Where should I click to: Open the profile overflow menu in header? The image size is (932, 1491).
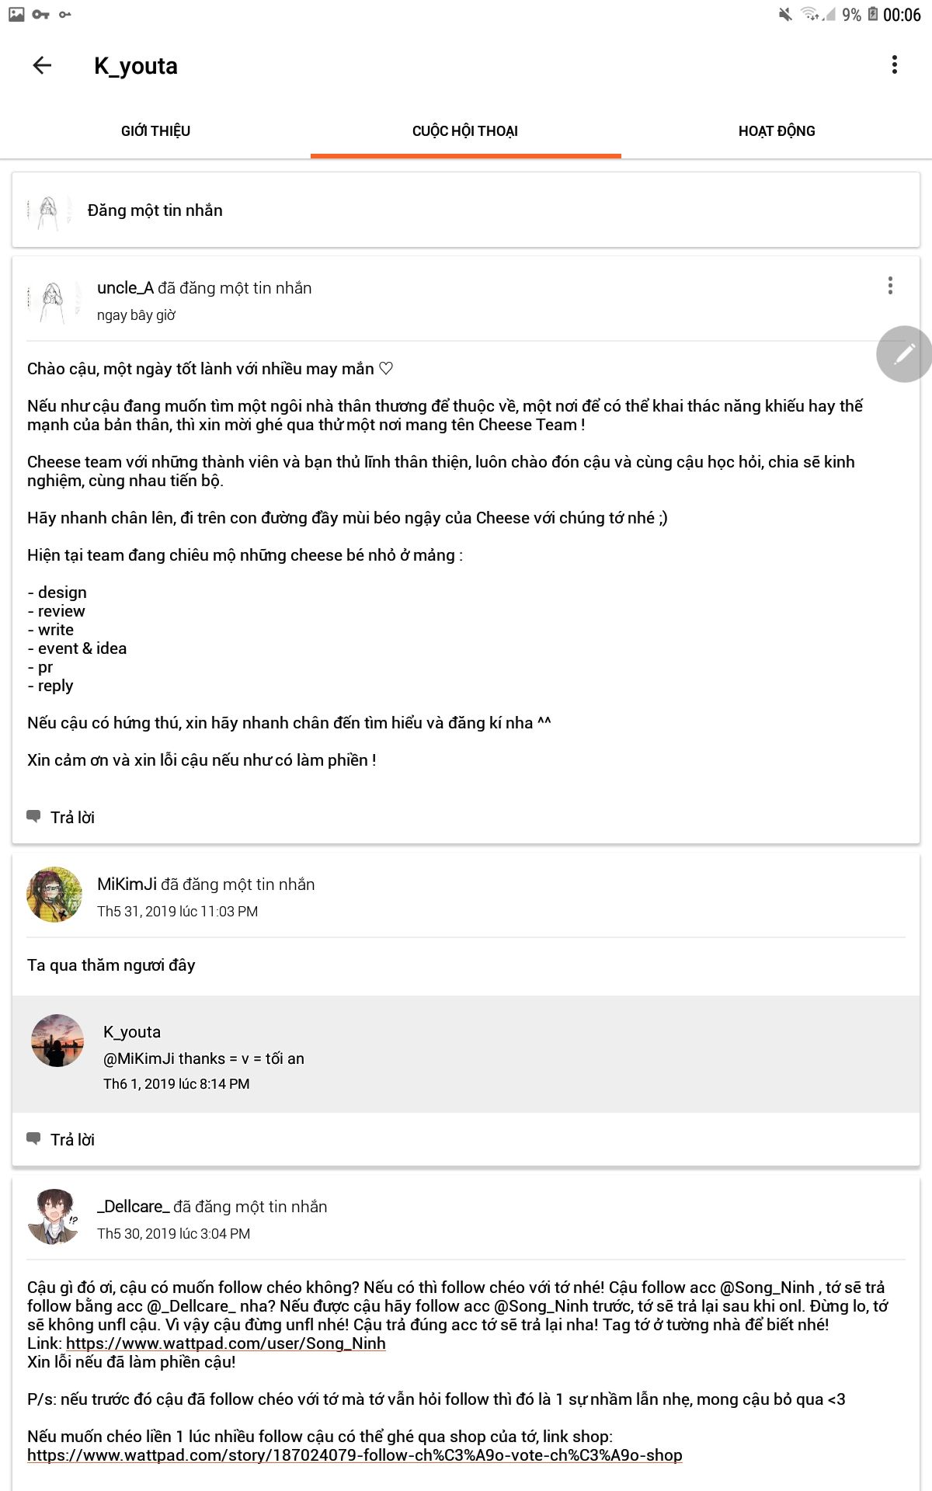click(x=895, y=65)
